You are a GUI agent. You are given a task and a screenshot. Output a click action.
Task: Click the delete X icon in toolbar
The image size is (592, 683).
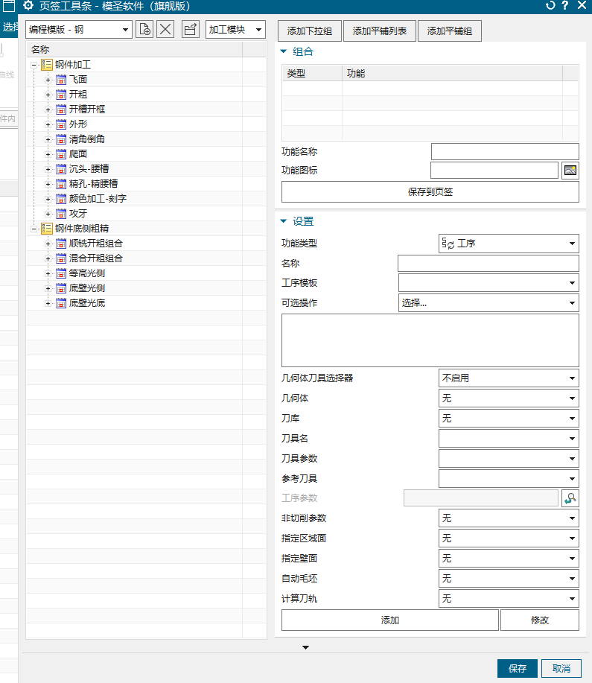tap(165, 30)
